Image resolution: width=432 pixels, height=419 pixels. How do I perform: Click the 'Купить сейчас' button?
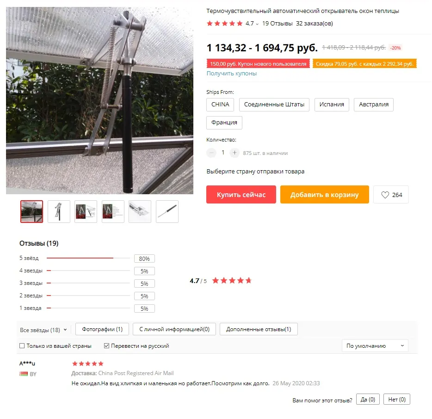point(241,195)
